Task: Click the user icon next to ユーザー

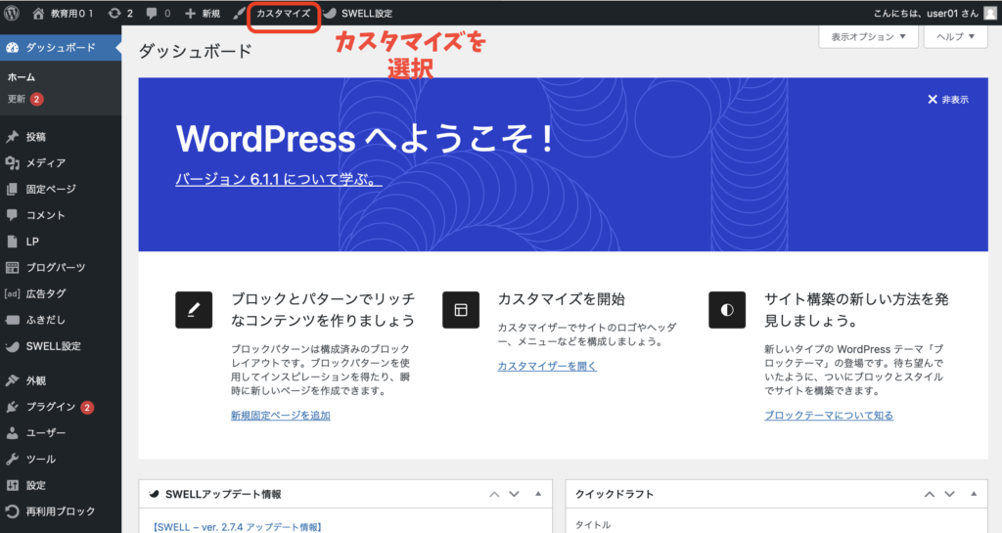Action: pos(12,433)
